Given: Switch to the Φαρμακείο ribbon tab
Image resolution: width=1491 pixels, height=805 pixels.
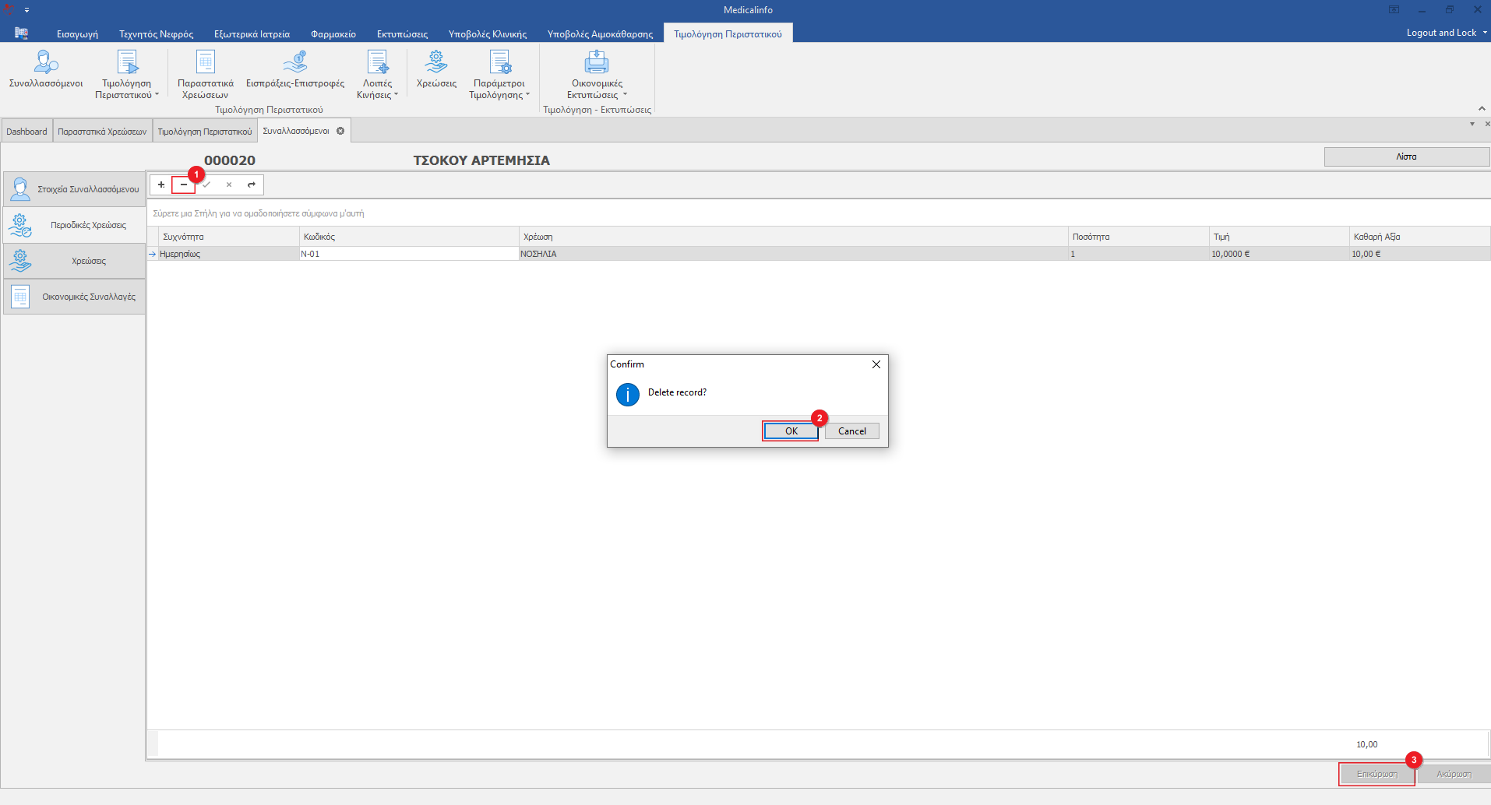Looking at the screenshot, I should coord(333,33).
